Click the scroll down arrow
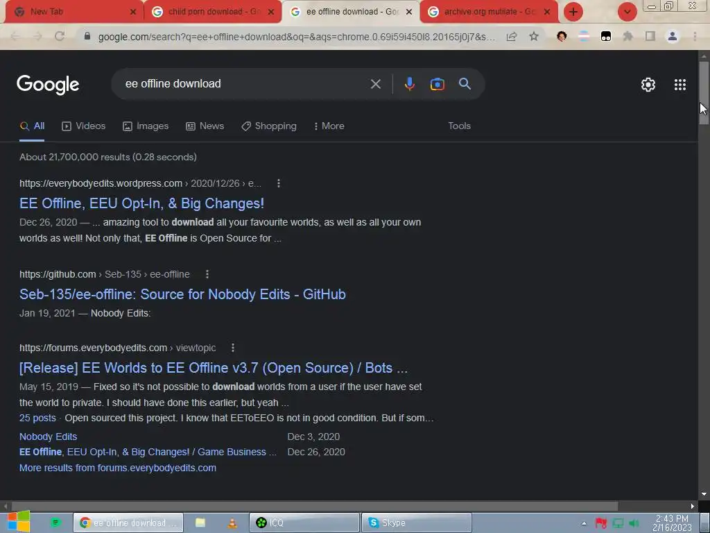This screenshot has height=533, width=710. point(704,494)
